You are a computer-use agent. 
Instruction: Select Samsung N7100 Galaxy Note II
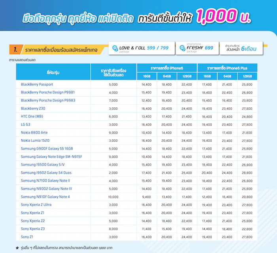pyautogui.click(x=46, y=181)
